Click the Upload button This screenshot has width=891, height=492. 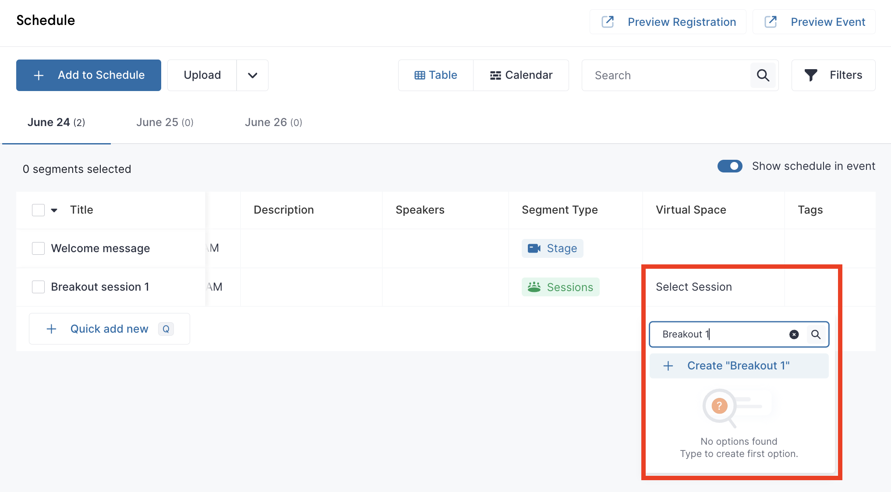(x=202, y=75)
